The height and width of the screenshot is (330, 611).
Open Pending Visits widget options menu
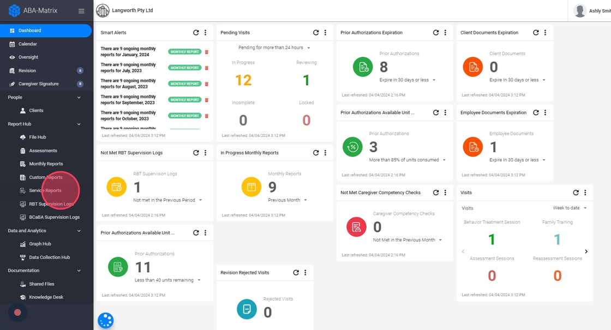point(325,33)
